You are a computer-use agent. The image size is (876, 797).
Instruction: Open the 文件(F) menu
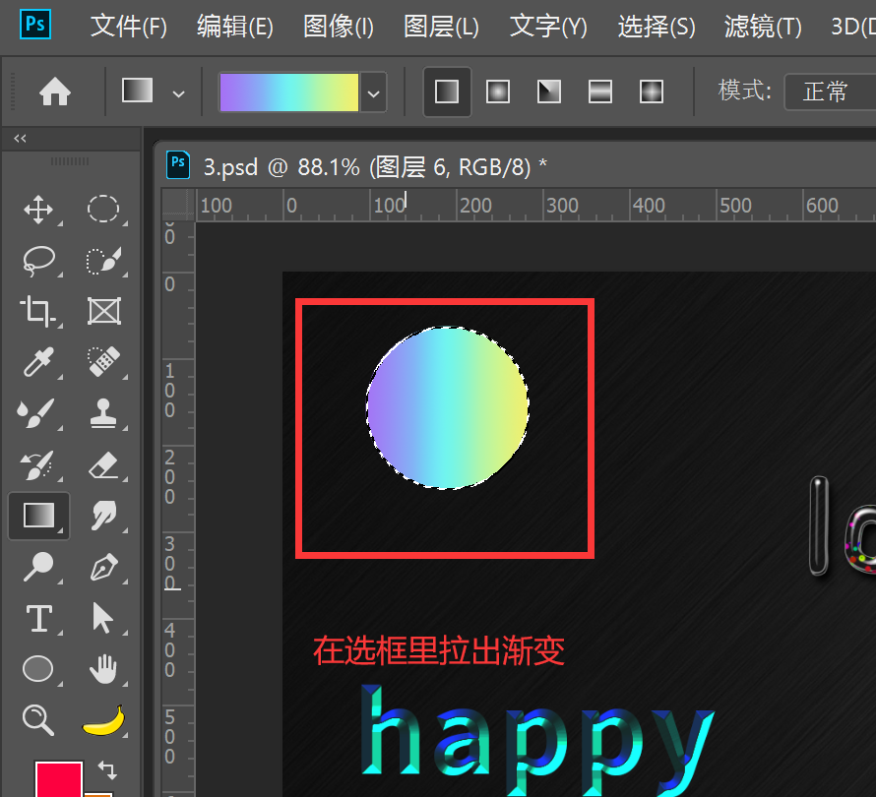(x=129, y=27)
